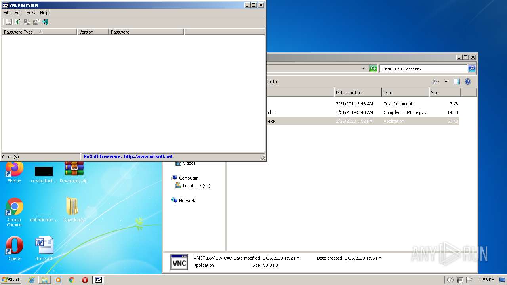Toggle the preview pane icon in Explorer
Image resolution: width=507 pixels, height=285 pixels.
(x=456, y=82)
